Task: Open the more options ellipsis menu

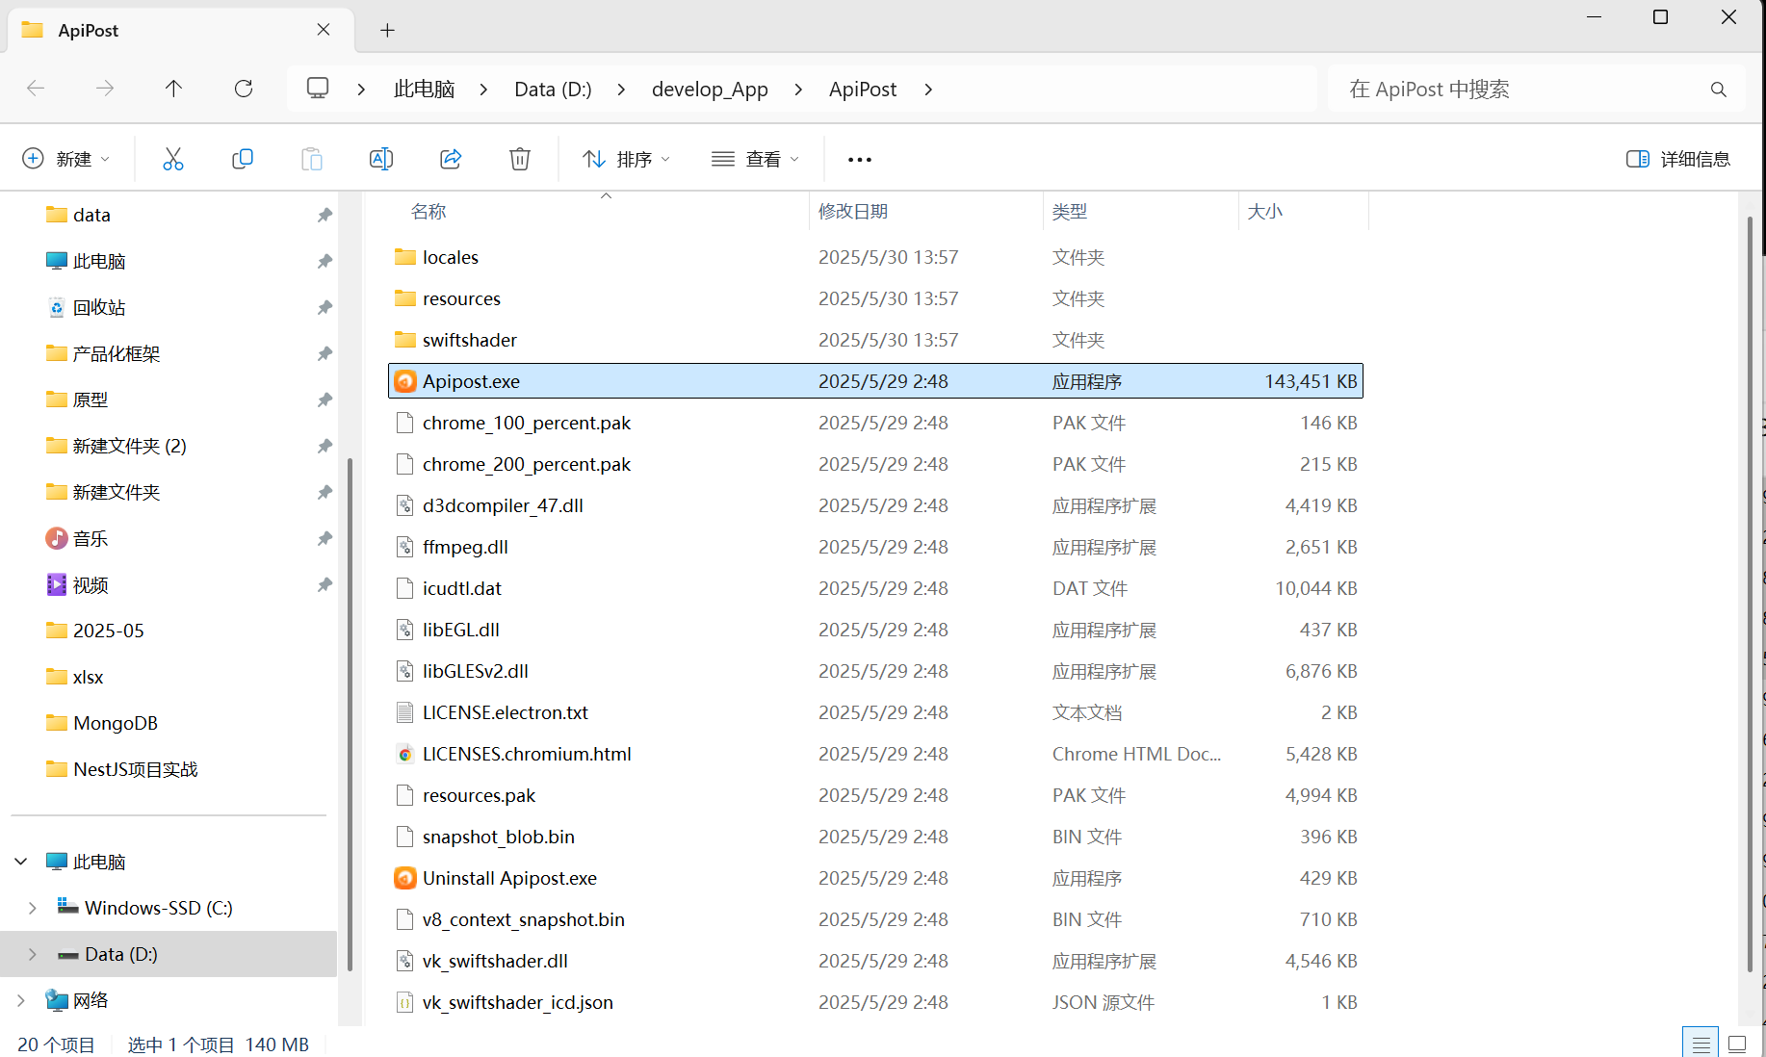Action: pyautogui.click(x=860, y=160)
